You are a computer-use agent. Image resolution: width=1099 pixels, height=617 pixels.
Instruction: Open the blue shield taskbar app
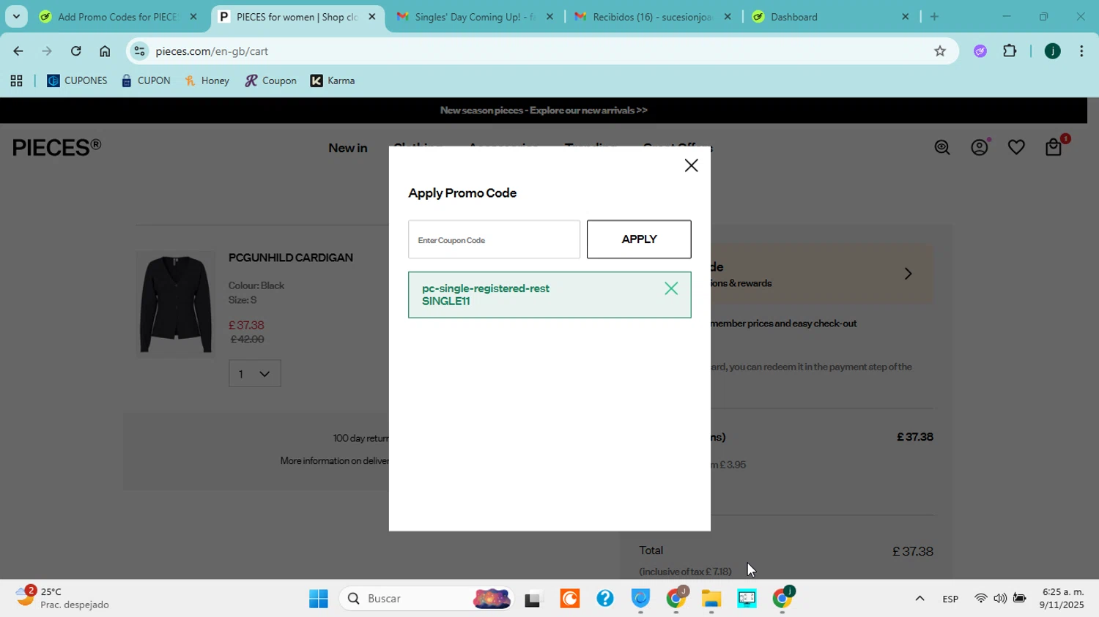(x=641, y=599)
